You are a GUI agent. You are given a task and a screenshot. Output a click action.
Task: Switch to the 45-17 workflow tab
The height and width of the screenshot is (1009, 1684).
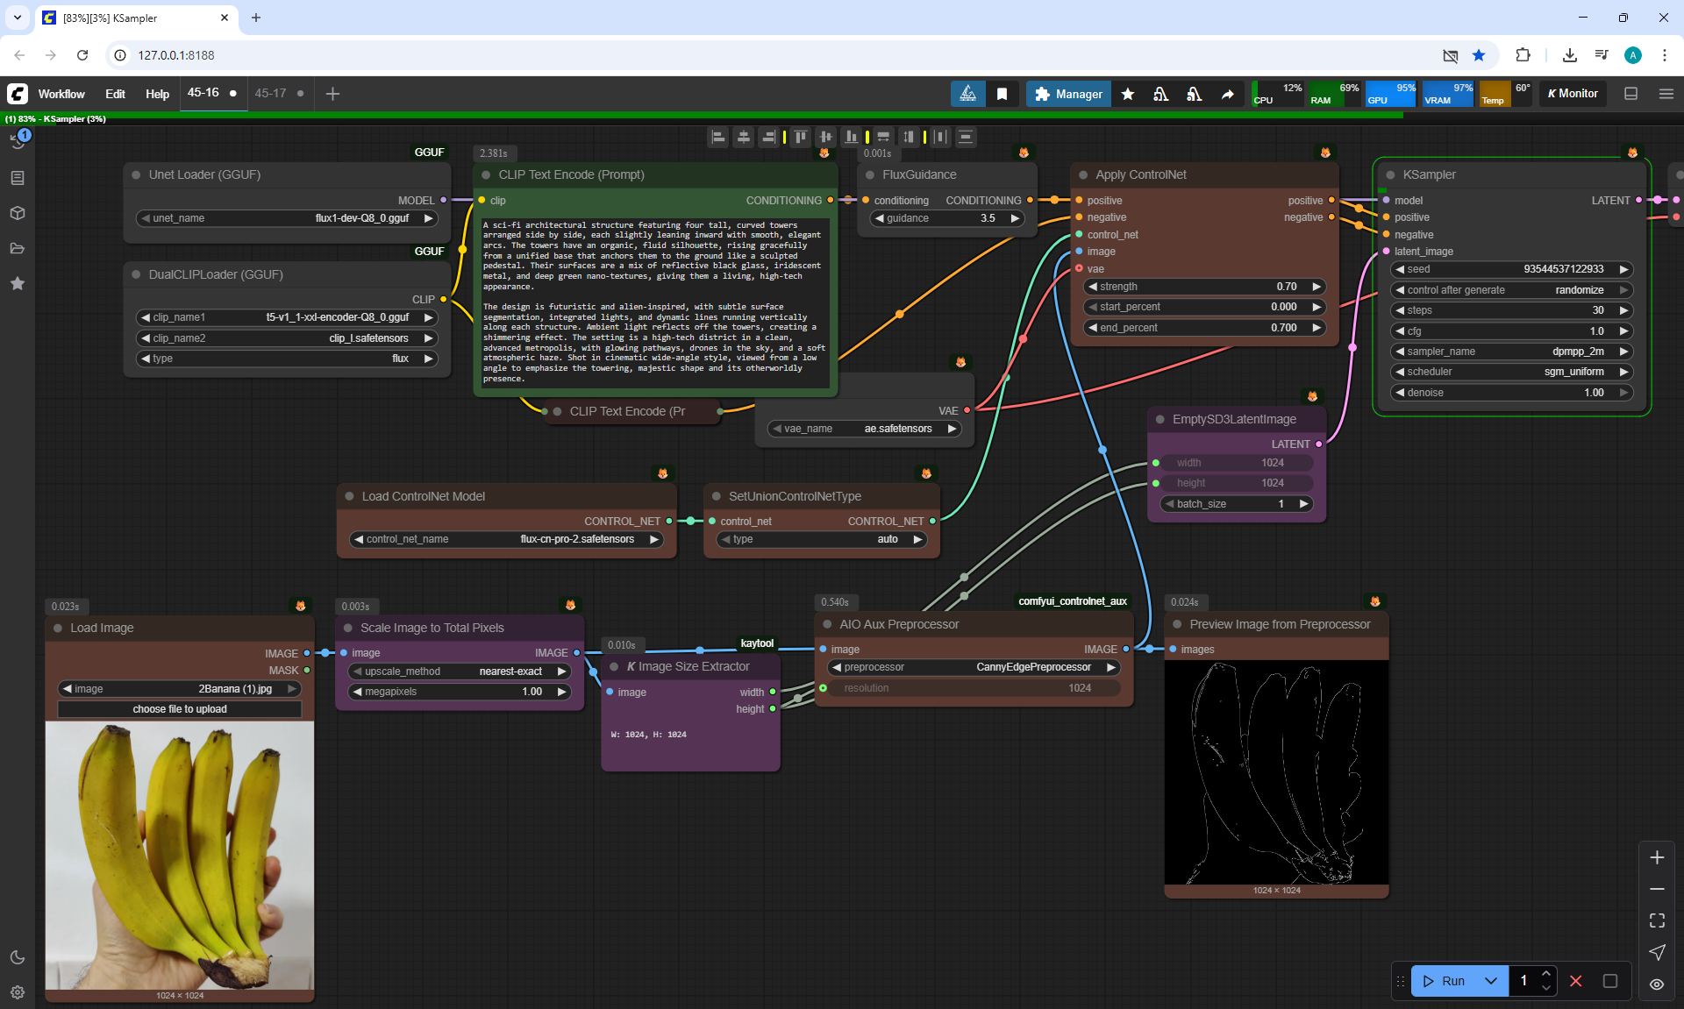[x=270, y=93]
